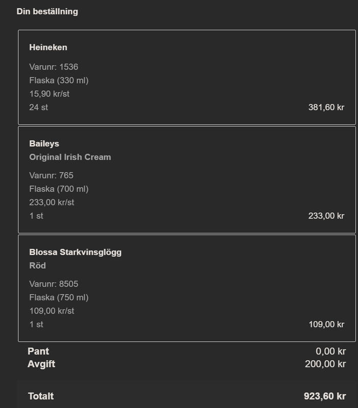Click the 24 st Heineken quantity
Screen dimensions: 358x408
(39, 107)
